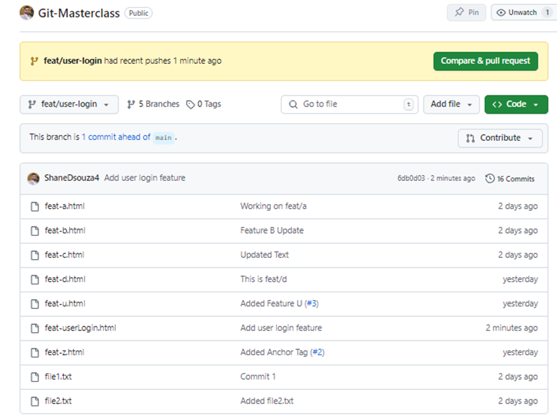Open 'Added Anchor Tag' commit message

click(274, 352)
